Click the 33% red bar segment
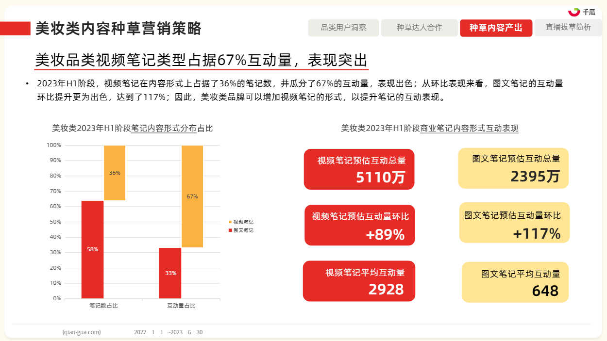607x341 pixels. tap(170, 273)
